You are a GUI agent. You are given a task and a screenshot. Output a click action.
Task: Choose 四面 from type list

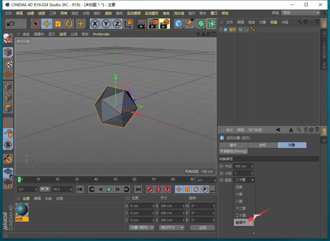(x=239, y=187)
